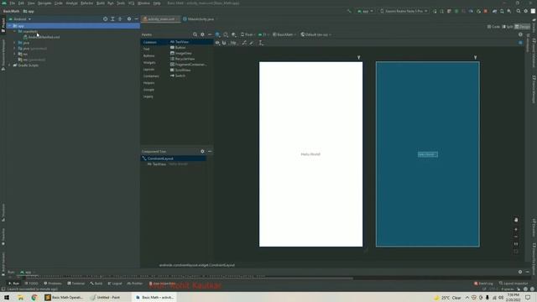The height and width of the screenshot is (302, 537).
Task: Hide the Project tool window
Action: 136,19
